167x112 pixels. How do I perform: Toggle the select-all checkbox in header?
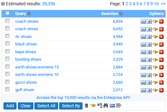point(7,13)
